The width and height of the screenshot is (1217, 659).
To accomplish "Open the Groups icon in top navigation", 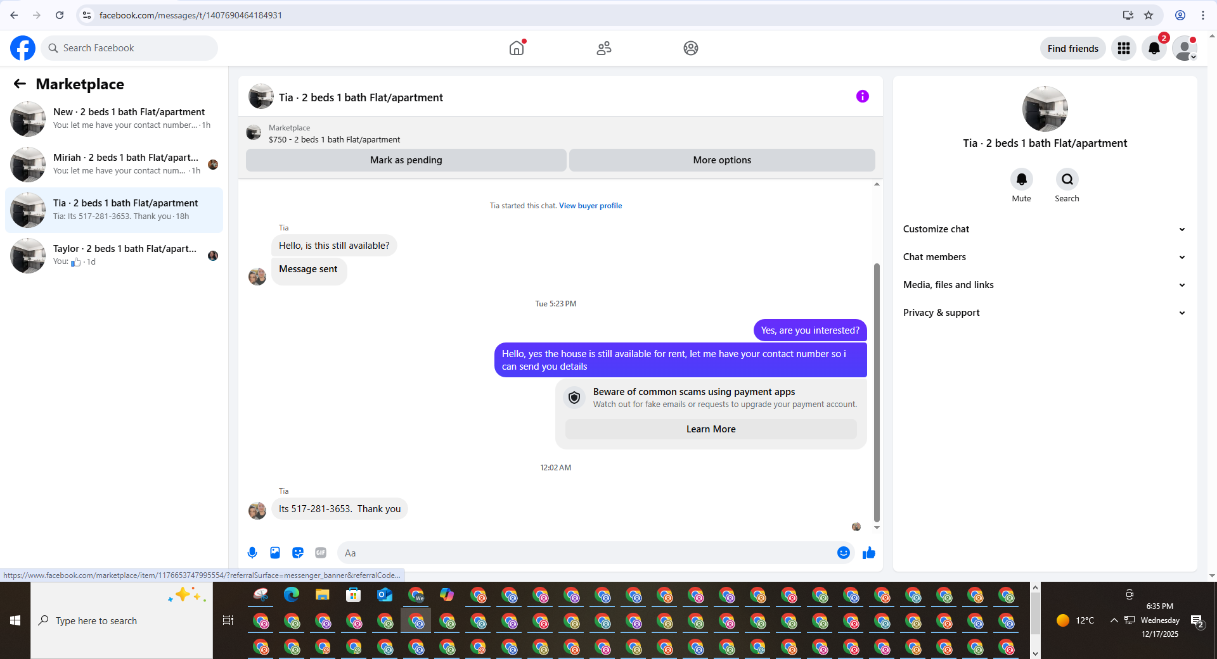I will pyautogui.click(x=691, y=48).
